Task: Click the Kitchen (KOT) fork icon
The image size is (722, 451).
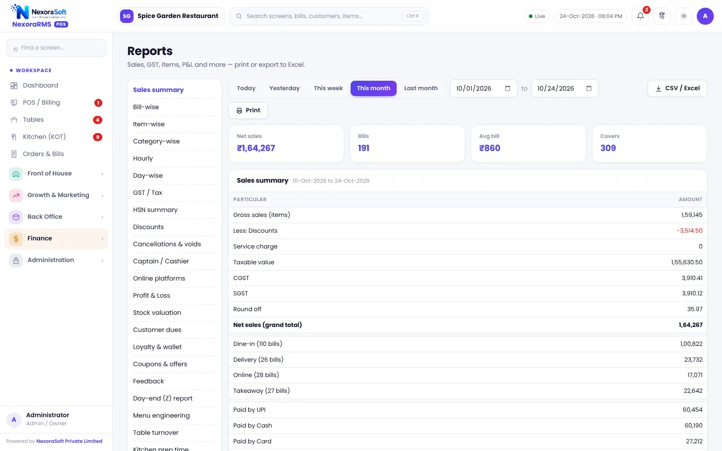Action: [x=14, y=137]
